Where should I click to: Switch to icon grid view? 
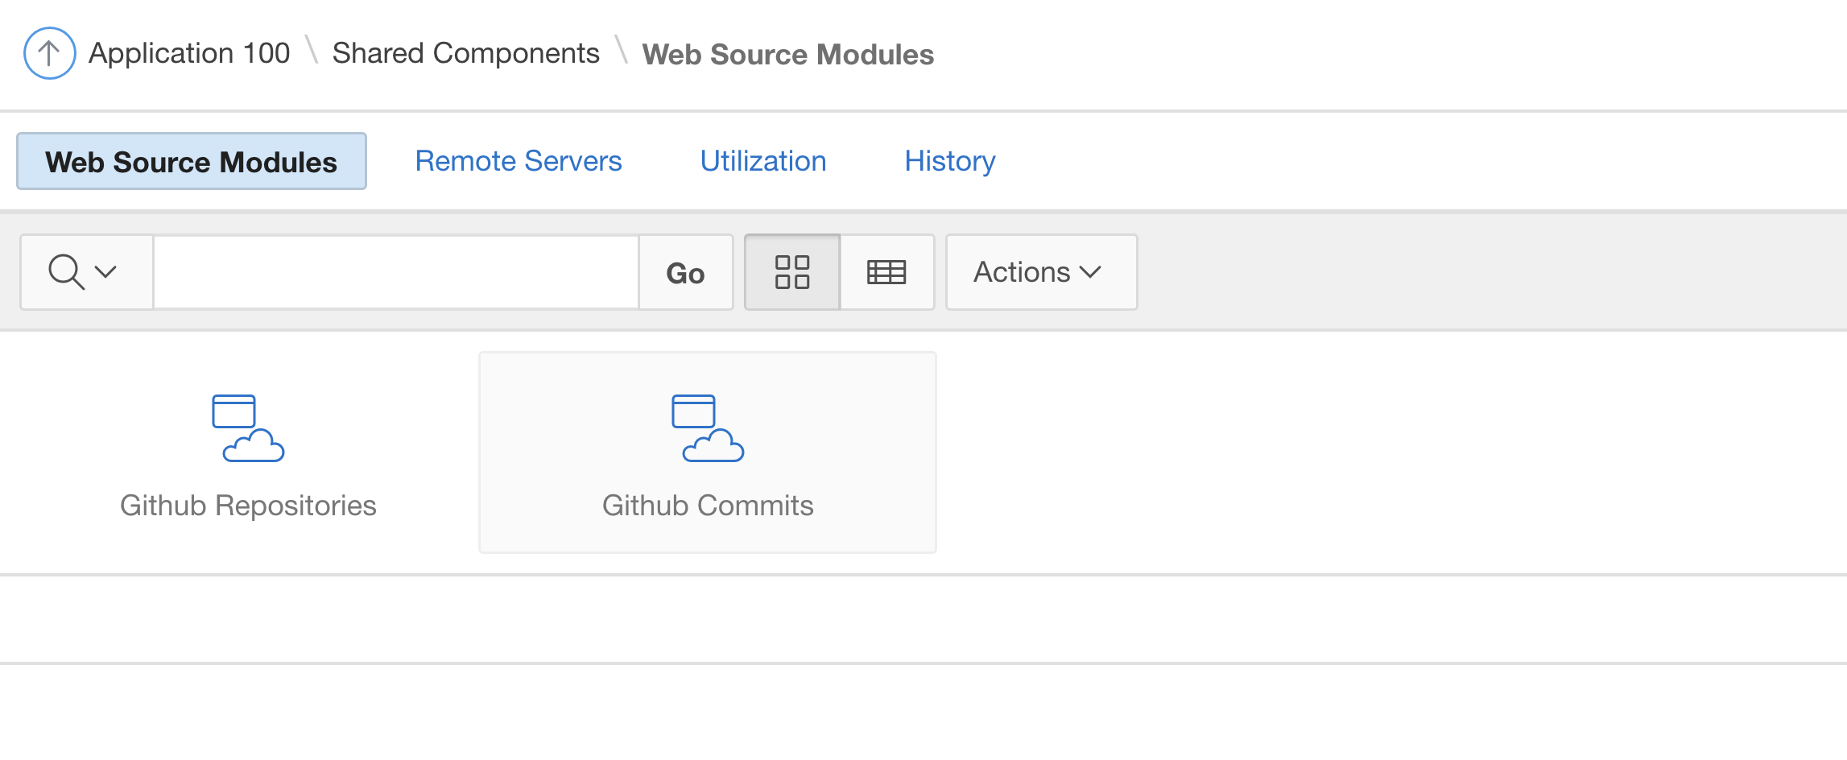click(x=792, y=272)
